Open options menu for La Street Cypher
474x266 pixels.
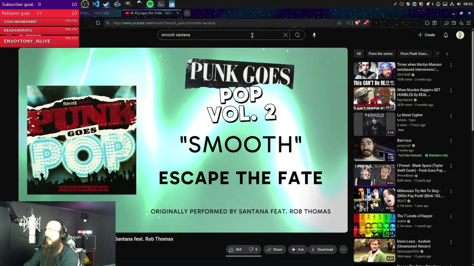tap(451, 116)
